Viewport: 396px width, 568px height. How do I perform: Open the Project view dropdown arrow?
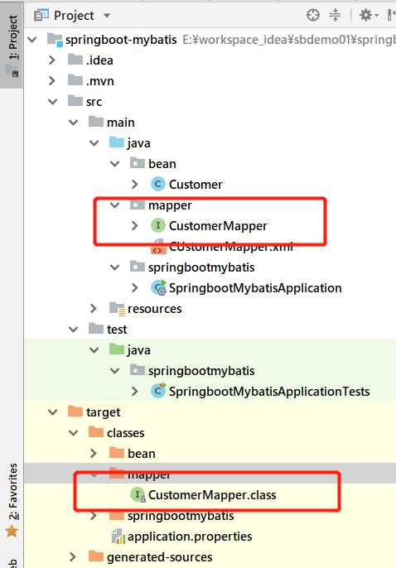(x=107, y=16)
